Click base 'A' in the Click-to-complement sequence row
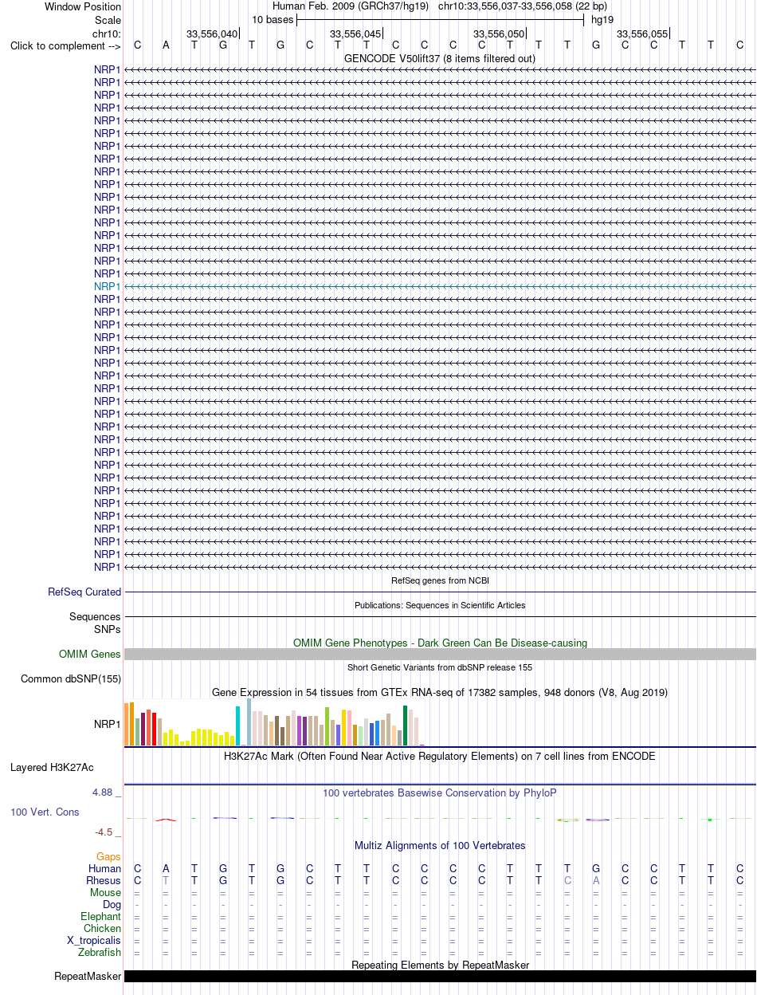This screenshot has height=995, width=757. coord(166,45)
